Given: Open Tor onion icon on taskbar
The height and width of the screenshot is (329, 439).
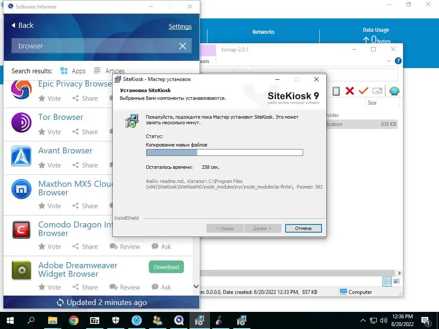Looking at the screenshot, I should click(x=219, y=320).
